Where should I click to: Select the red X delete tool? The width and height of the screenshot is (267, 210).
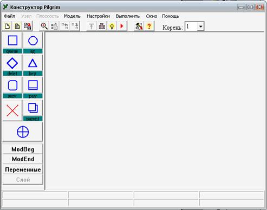(12, 110)
